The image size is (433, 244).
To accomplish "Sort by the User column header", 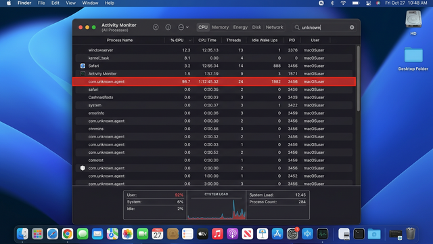I will 315,40.
